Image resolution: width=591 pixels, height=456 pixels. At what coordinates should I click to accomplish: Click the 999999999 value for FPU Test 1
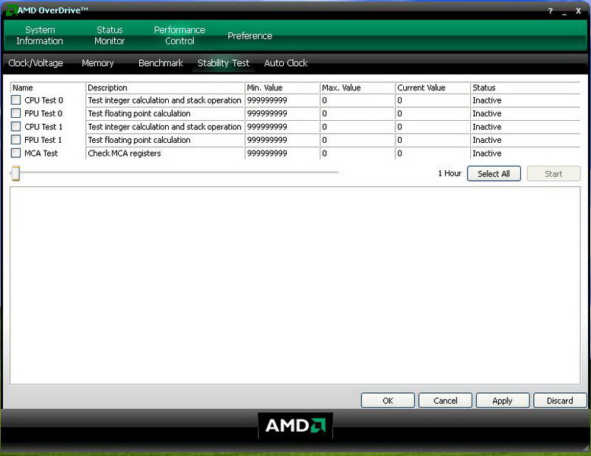tap(267, 140)
